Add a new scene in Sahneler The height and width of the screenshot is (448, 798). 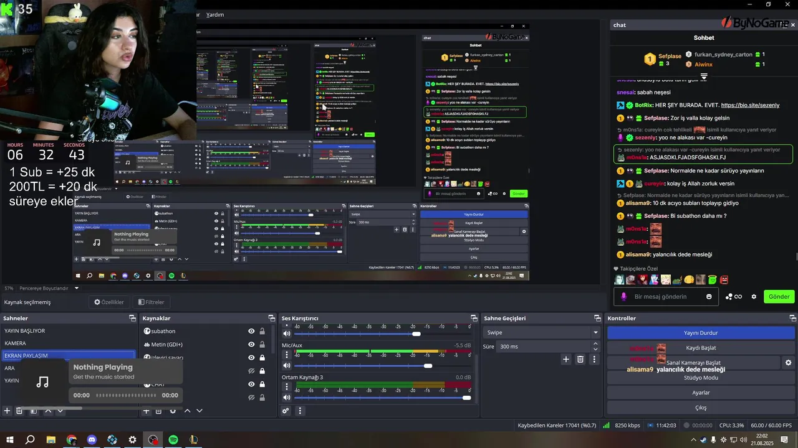click(x=7, y=411)
